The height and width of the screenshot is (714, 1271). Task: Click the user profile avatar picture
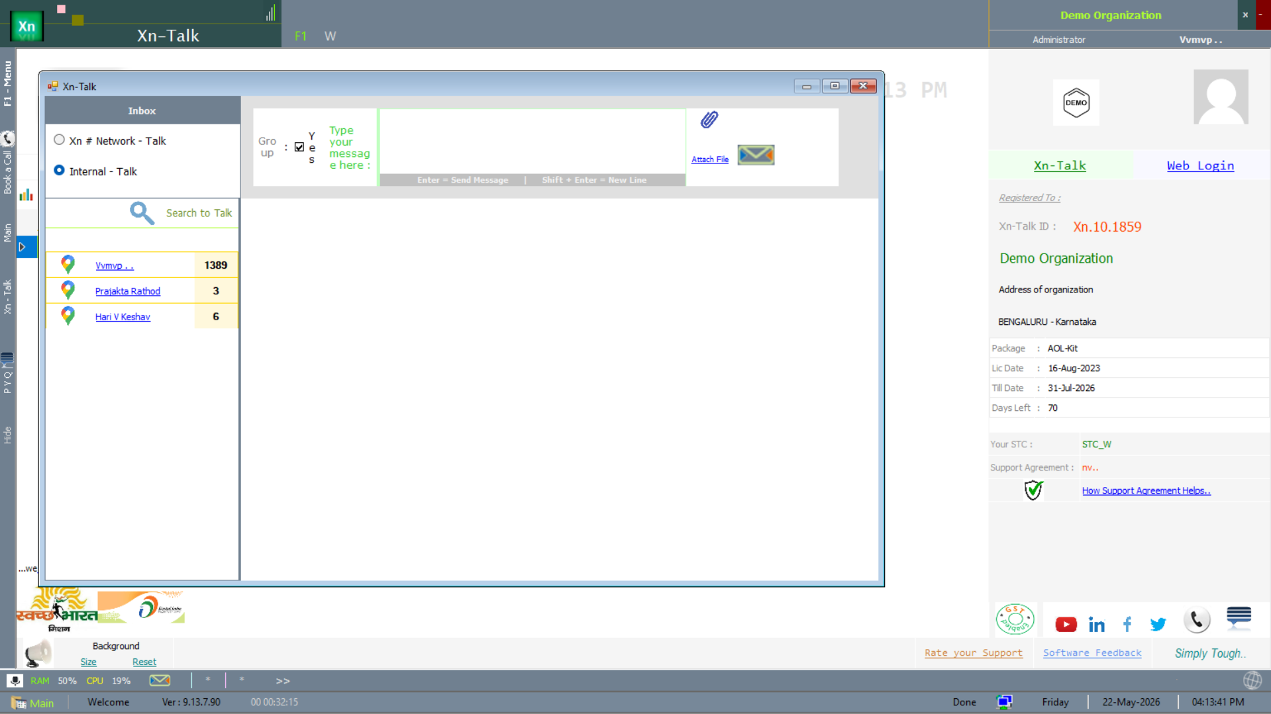(1221, 97)
